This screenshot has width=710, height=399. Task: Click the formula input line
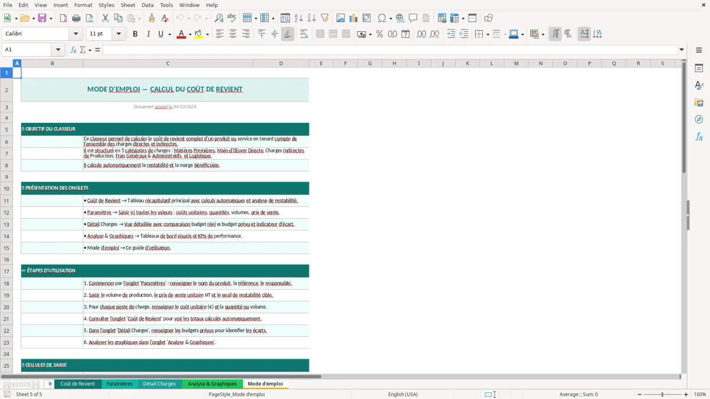point(390,50)
